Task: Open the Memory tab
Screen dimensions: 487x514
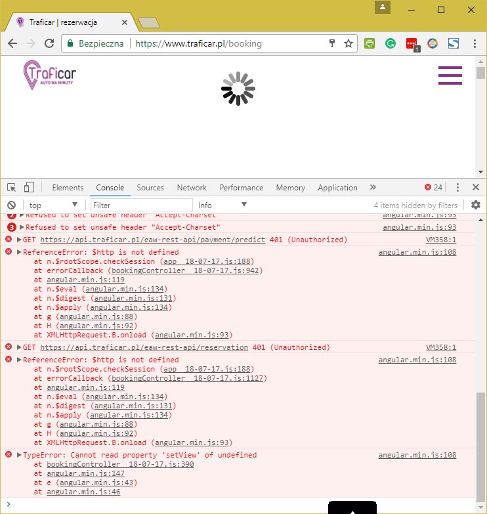Action: point(290,188)
